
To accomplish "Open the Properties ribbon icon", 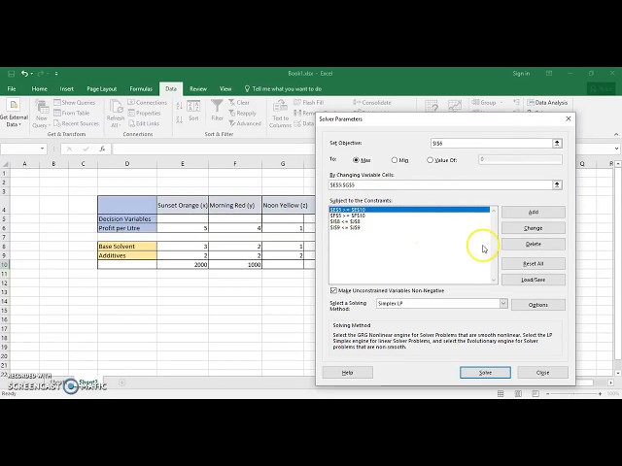I will point(131,113).
